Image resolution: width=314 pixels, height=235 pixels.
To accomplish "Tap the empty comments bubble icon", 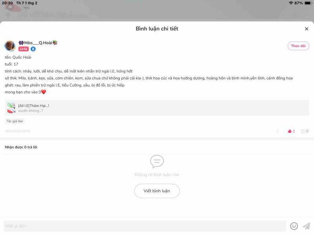I will (157, 161).
